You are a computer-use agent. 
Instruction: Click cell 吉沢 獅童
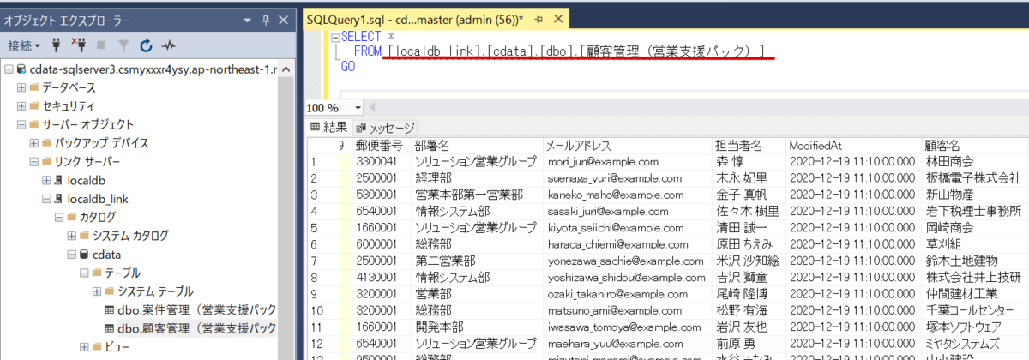coord(749,276)
